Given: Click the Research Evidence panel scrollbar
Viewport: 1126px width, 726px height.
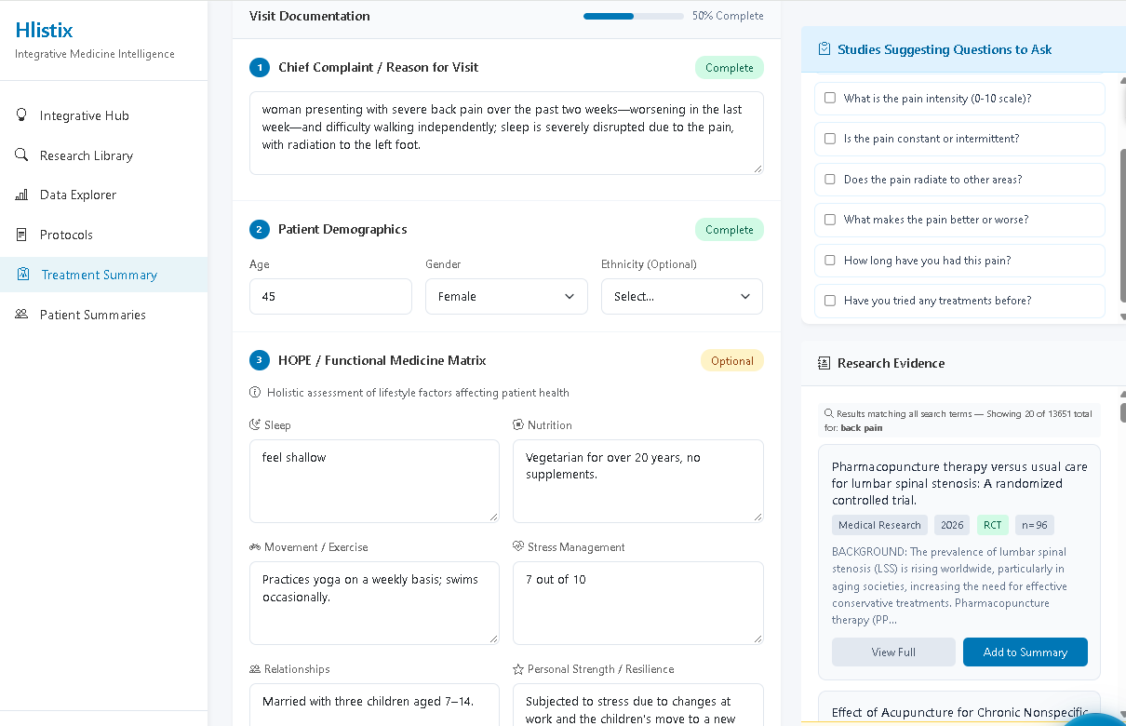Looking at the screenshot, I should [1122, 412].
